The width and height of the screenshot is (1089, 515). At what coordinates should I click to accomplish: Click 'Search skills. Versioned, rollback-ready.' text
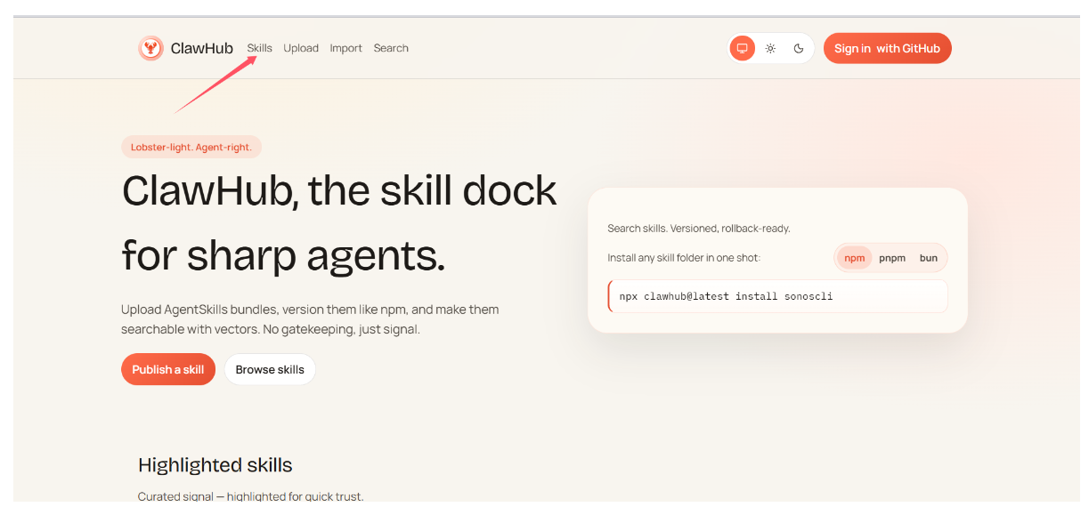pyautogui.click(x=699, y=229)
